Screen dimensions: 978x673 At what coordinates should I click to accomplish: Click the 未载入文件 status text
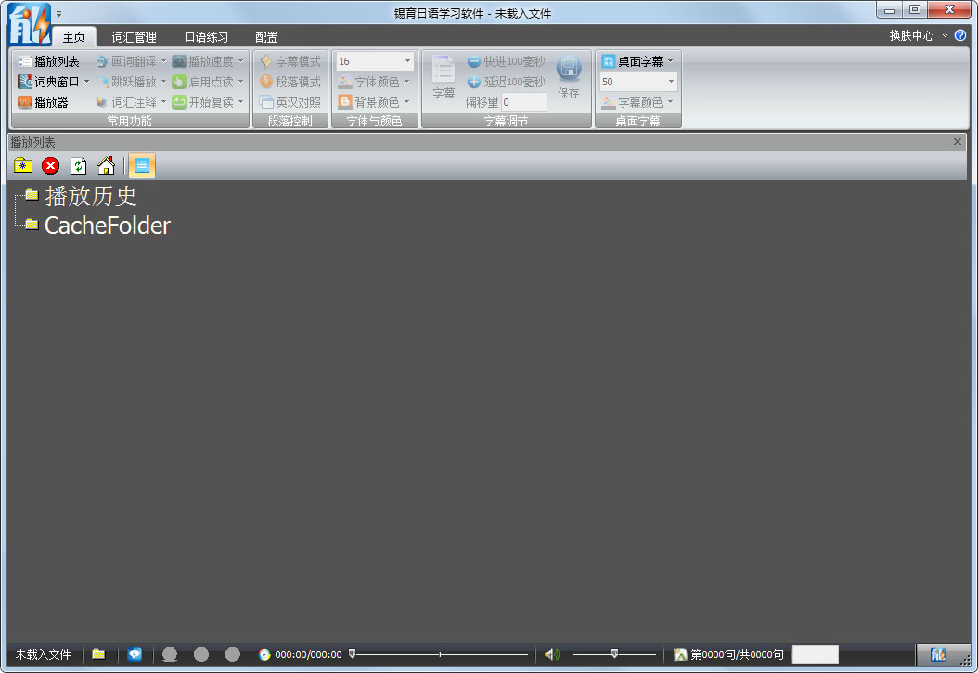[43, 654]
